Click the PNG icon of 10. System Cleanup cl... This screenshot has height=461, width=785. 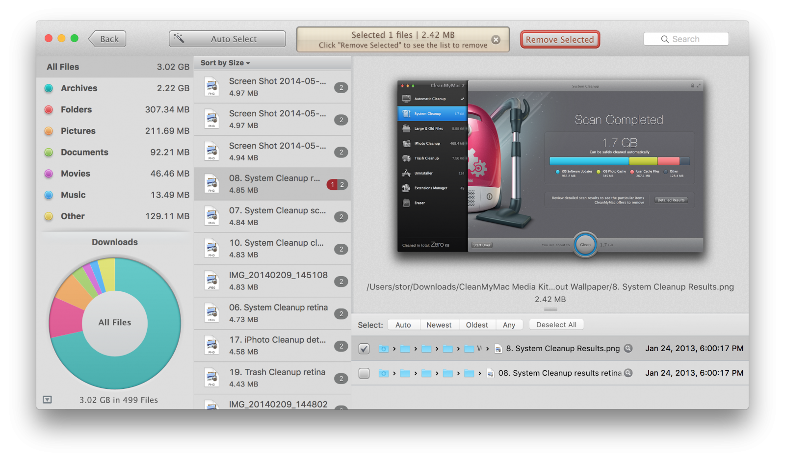211,249
